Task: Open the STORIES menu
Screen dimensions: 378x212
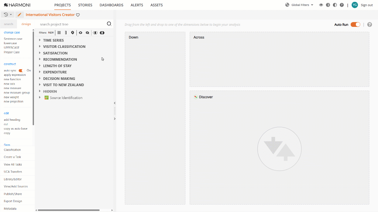Action: (85, 5)
